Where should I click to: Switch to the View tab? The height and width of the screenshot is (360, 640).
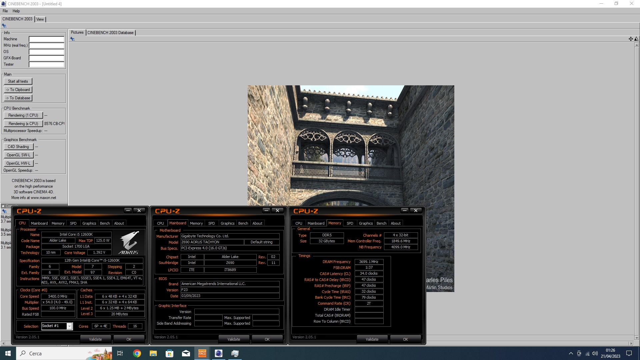coord(40,19)
